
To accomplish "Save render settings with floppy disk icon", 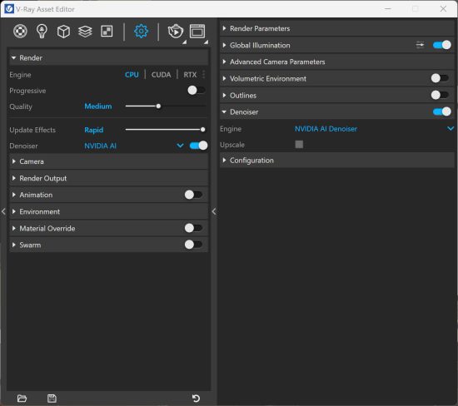I will pyautogui.click(x=52, y=399).
